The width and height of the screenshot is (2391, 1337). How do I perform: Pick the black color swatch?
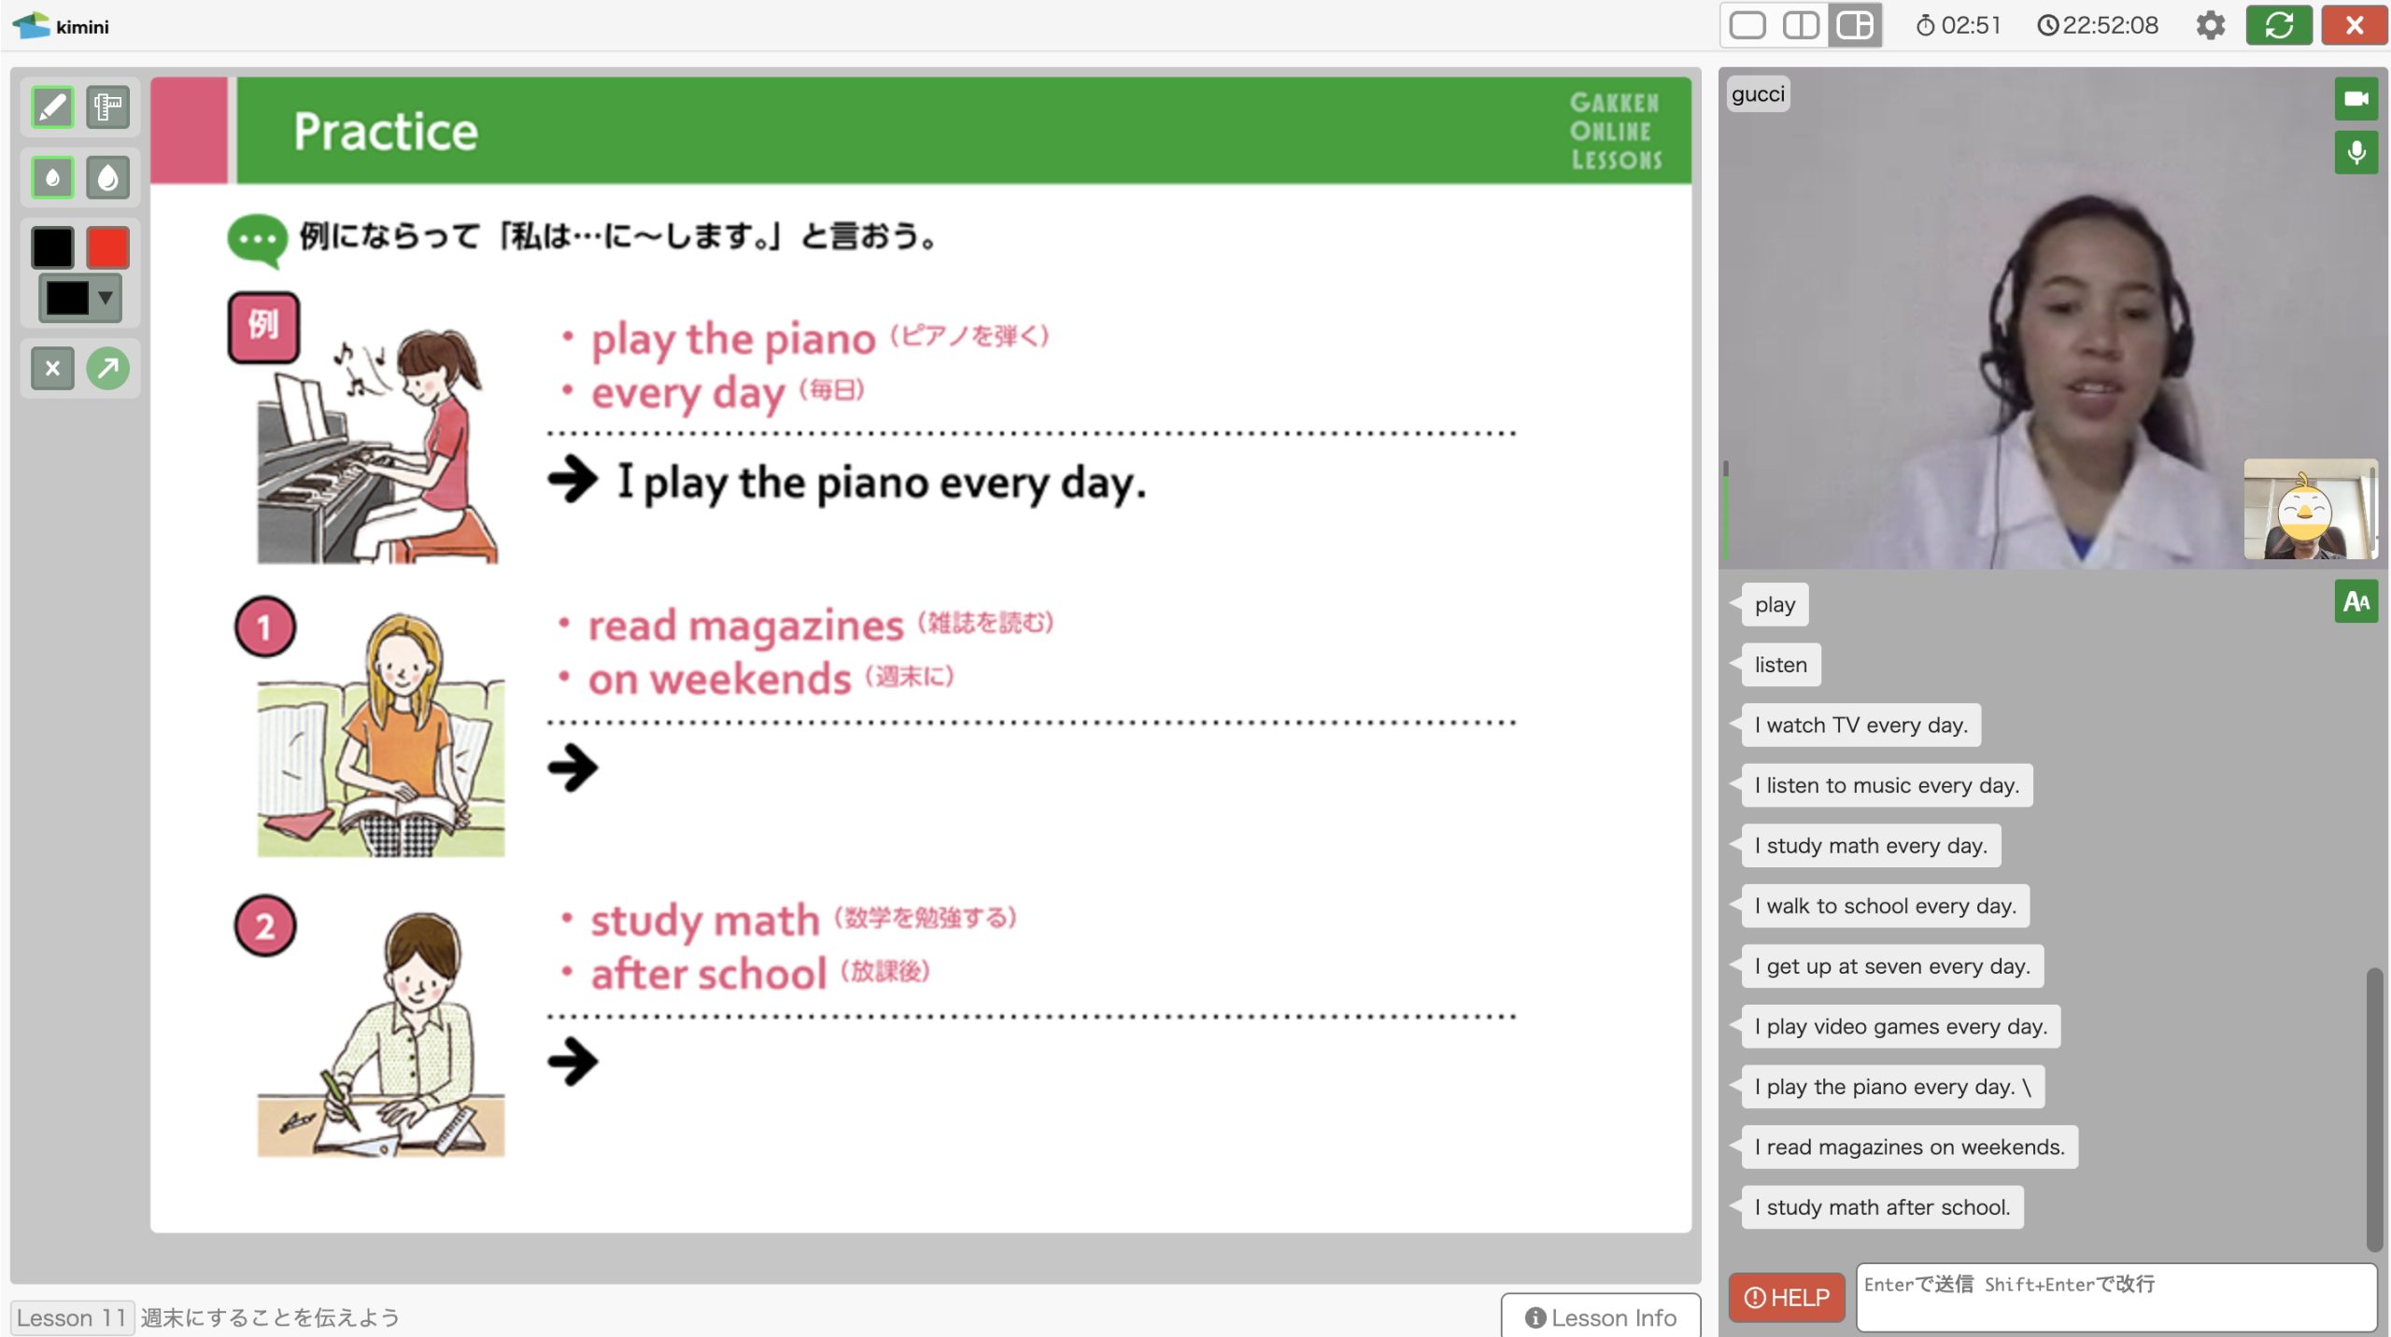[52, 247]
